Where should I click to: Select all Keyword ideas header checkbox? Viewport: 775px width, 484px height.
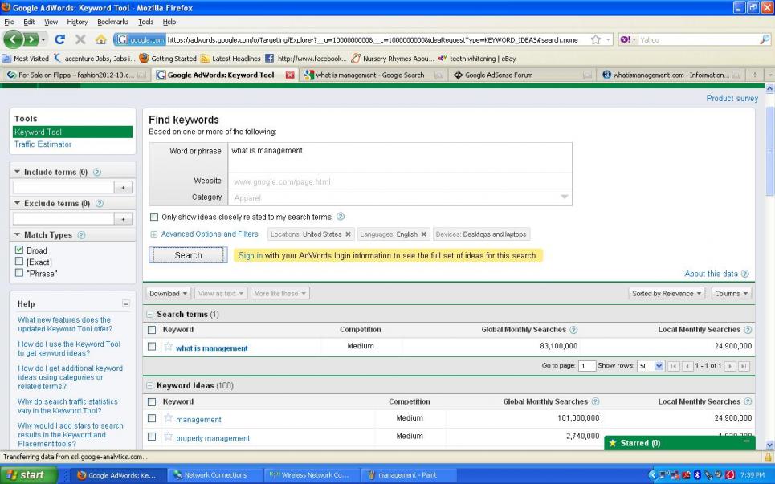152,402
